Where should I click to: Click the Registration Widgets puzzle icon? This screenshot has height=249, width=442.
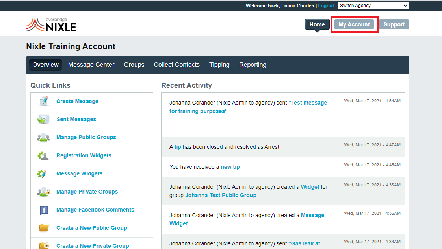point(43,155)
